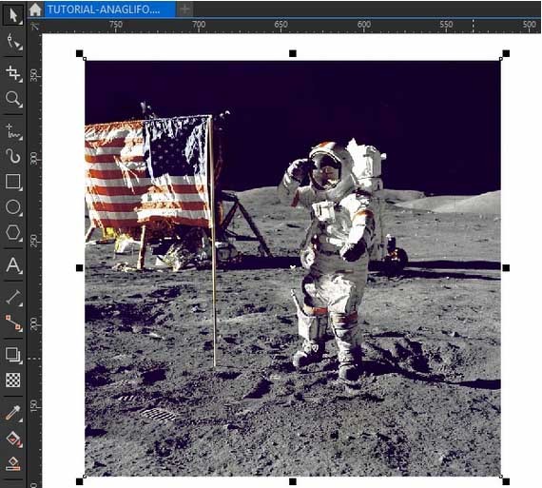Choose the Connector tool
The width and height of the screenshot is (542, 488).
(x=13, y=323)
